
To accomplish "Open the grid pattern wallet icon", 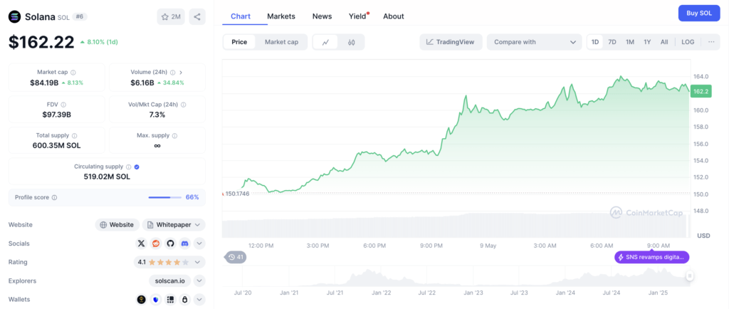I will tap(170, 300).
